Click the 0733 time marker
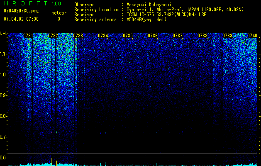The width and height of the screenshot is (261, 166). coord(78,36)
